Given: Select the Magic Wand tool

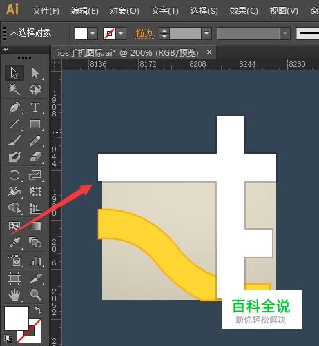Looking at the screenshot, I should tap(14, 90).
